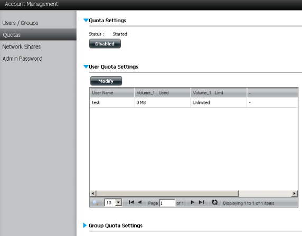This screenshot has width=302, height=236.
Task: Click the Page number input field
Action: 167,203
